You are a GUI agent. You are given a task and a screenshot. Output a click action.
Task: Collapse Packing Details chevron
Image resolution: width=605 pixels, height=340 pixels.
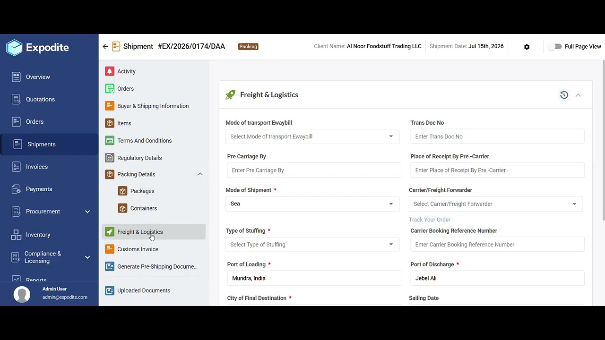tap(200, 174)
